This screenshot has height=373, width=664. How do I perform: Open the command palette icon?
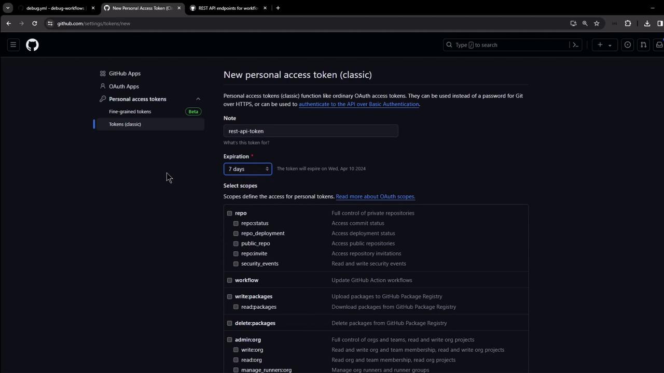575,45
